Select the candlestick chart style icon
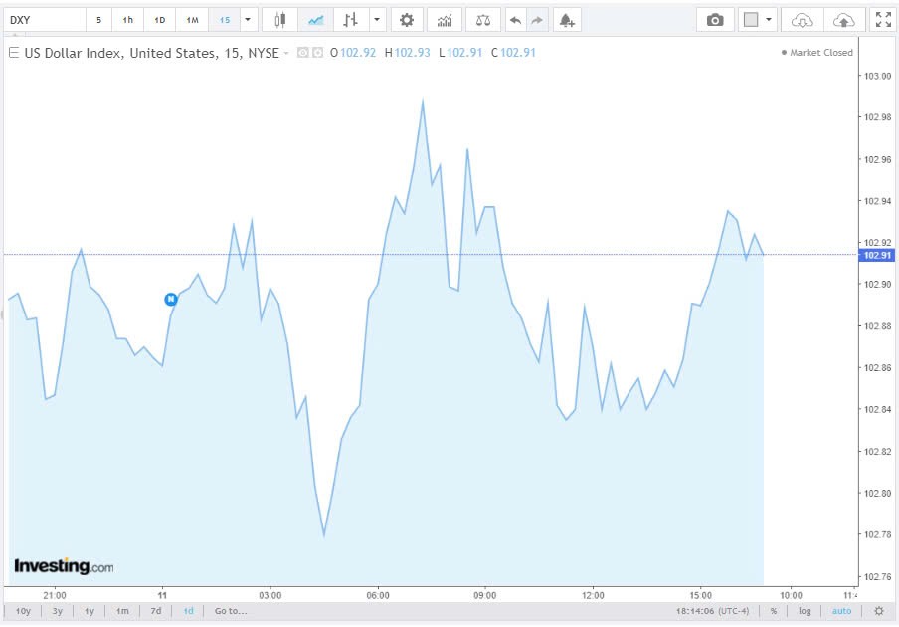Image resolution: width=899 pixels, height=627 pixels. coord(279,20)
